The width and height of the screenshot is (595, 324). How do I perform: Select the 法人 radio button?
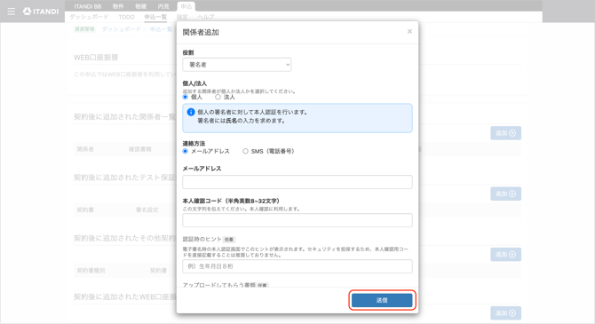[x=218, y=97]
